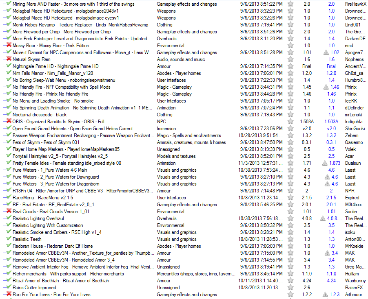Toggle green checkmark of Open Faced Guard Helmets
This screenshot has height=299, width=368.
pos(9,127)
